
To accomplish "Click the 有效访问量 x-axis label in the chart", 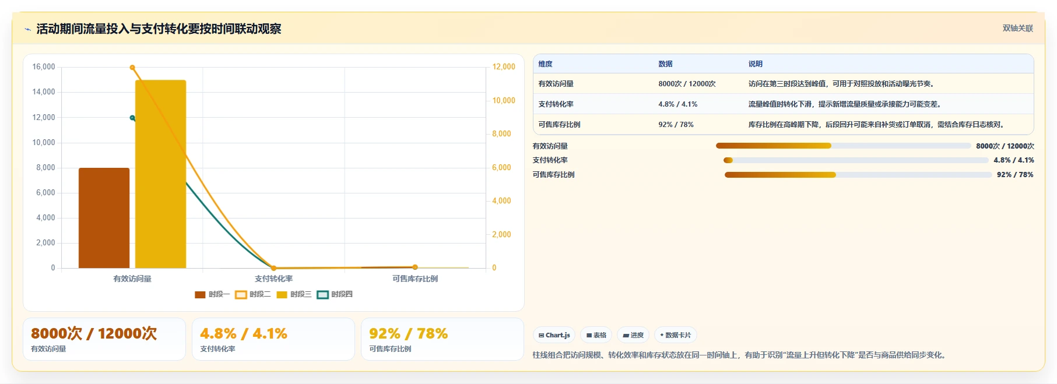I will [x=132, y=279].
